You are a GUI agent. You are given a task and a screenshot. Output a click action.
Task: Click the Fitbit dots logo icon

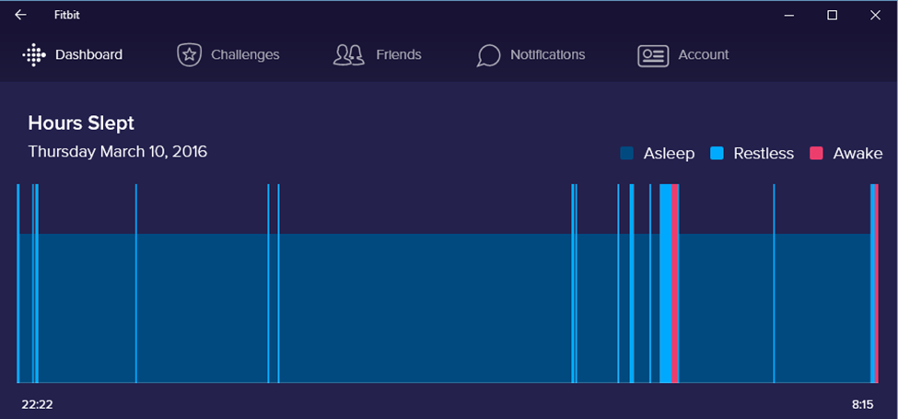(33, 55)
